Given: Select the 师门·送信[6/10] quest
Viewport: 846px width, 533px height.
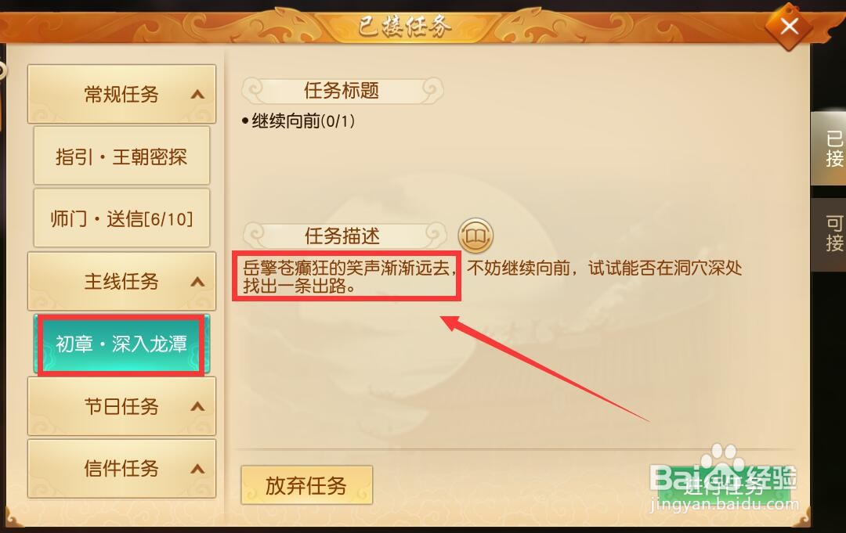Looking at the screenshot, I should (121, 218).
